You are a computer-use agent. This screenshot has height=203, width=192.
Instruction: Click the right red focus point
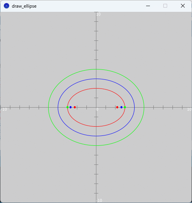click(117, 107)
